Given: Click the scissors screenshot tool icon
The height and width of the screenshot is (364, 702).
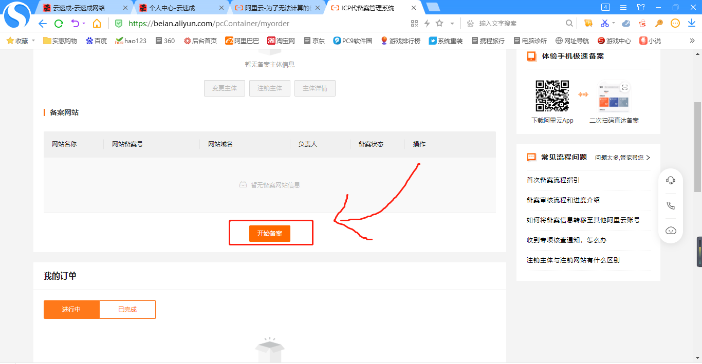Looking at the screenshot, I should coord(604,23).
